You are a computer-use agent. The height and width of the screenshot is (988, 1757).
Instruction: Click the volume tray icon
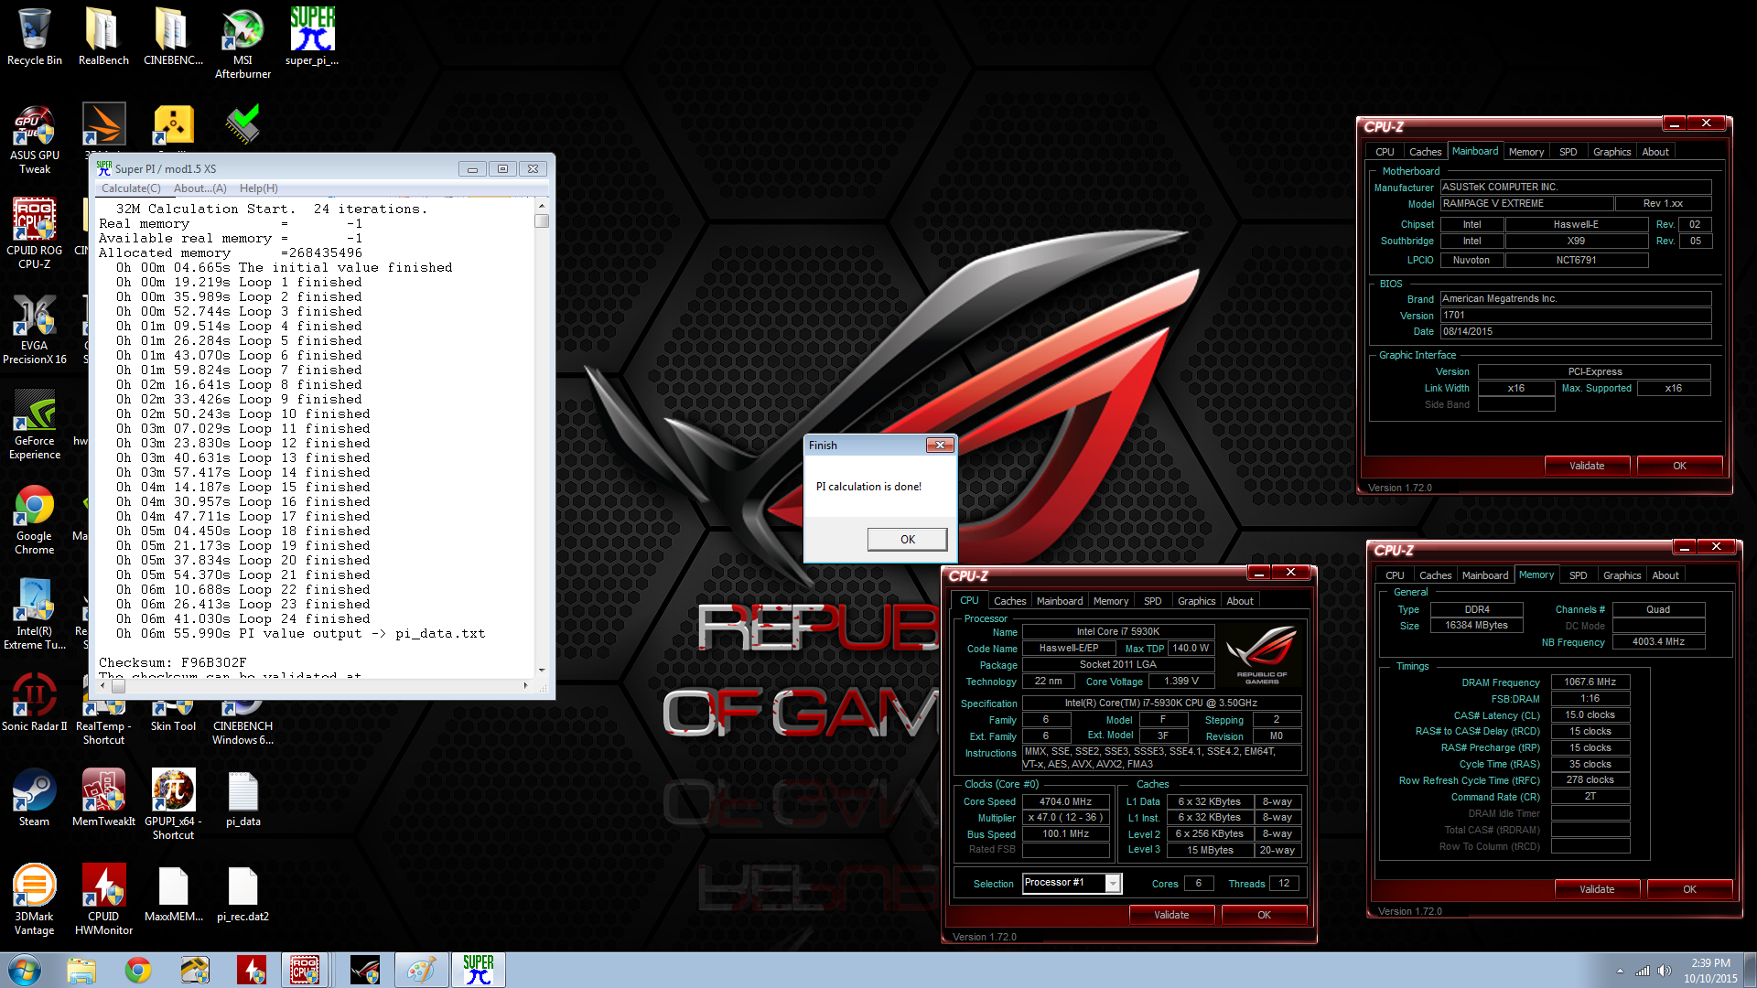[1664, 971]
